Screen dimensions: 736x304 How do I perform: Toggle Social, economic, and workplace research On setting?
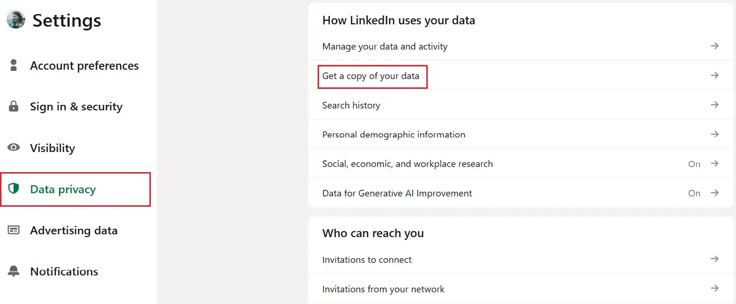694,164
